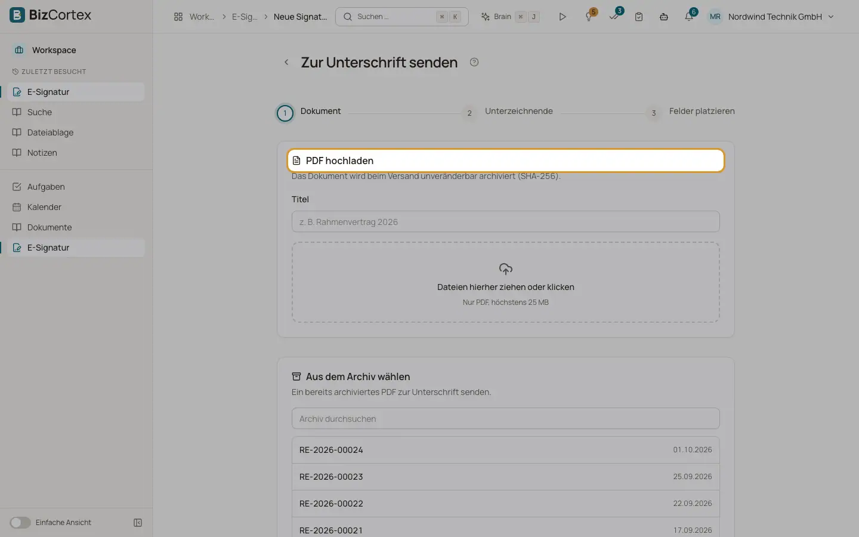The image size is (859, 537).
Task: Select step 1 Dokument
Action: 309,112
